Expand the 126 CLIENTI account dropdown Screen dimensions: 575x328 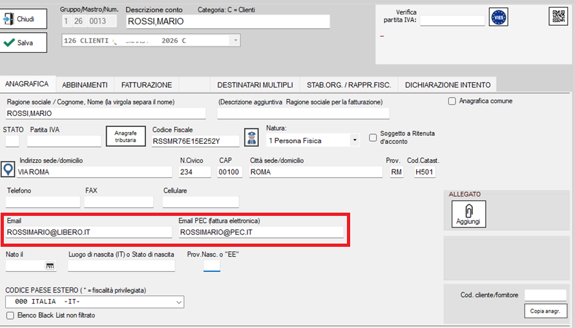235,41
